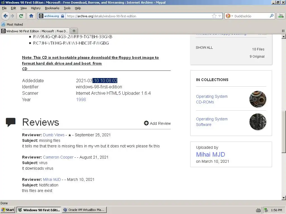Open the Operating System Software collection
286x214 pixels.
click(212, 122)
